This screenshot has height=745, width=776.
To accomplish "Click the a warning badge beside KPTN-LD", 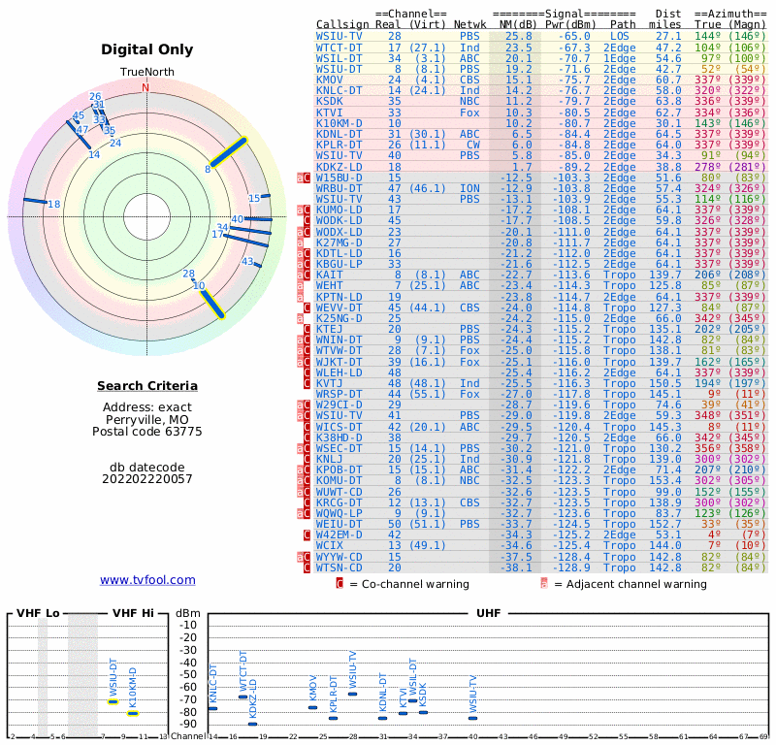I will pyautogui.click(x=300, y=297).
